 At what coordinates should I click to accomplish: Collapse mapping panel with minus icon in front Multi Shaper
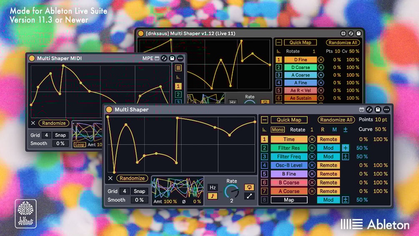pyautogui.click(x=264, y=119)
